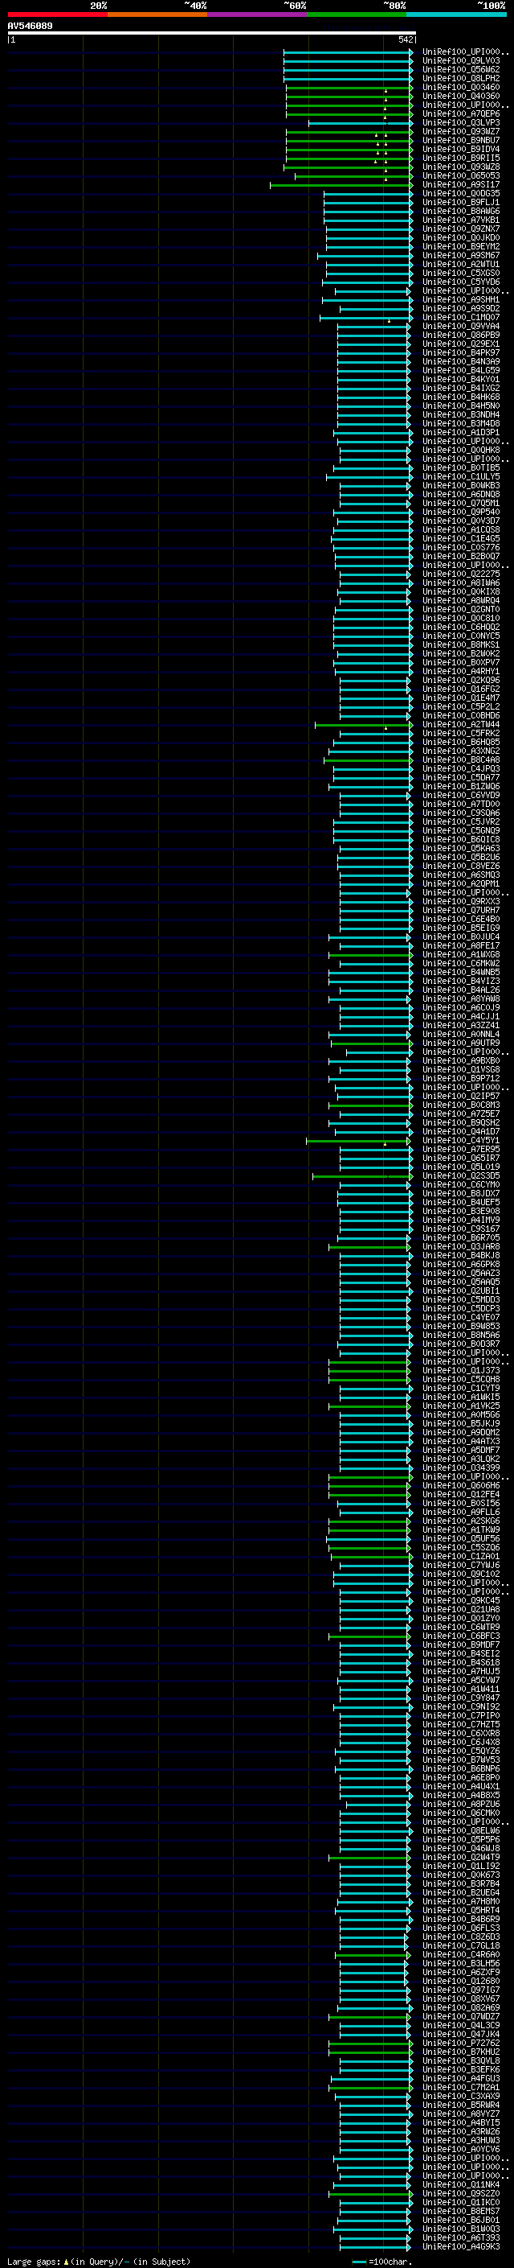
Task: Select the UniRef100_C4Y5Y1 label
Action: [x=460, y=1140]
